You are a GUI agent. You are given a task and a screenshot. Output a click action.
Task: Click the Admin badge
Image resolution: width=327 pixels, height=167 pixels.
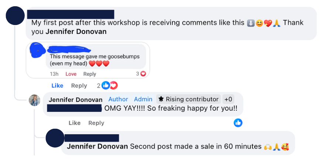coord(143,99)
